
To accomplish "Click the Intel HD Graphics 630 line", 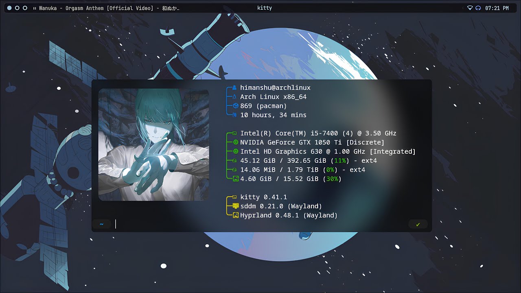I will tap(328, 151).
